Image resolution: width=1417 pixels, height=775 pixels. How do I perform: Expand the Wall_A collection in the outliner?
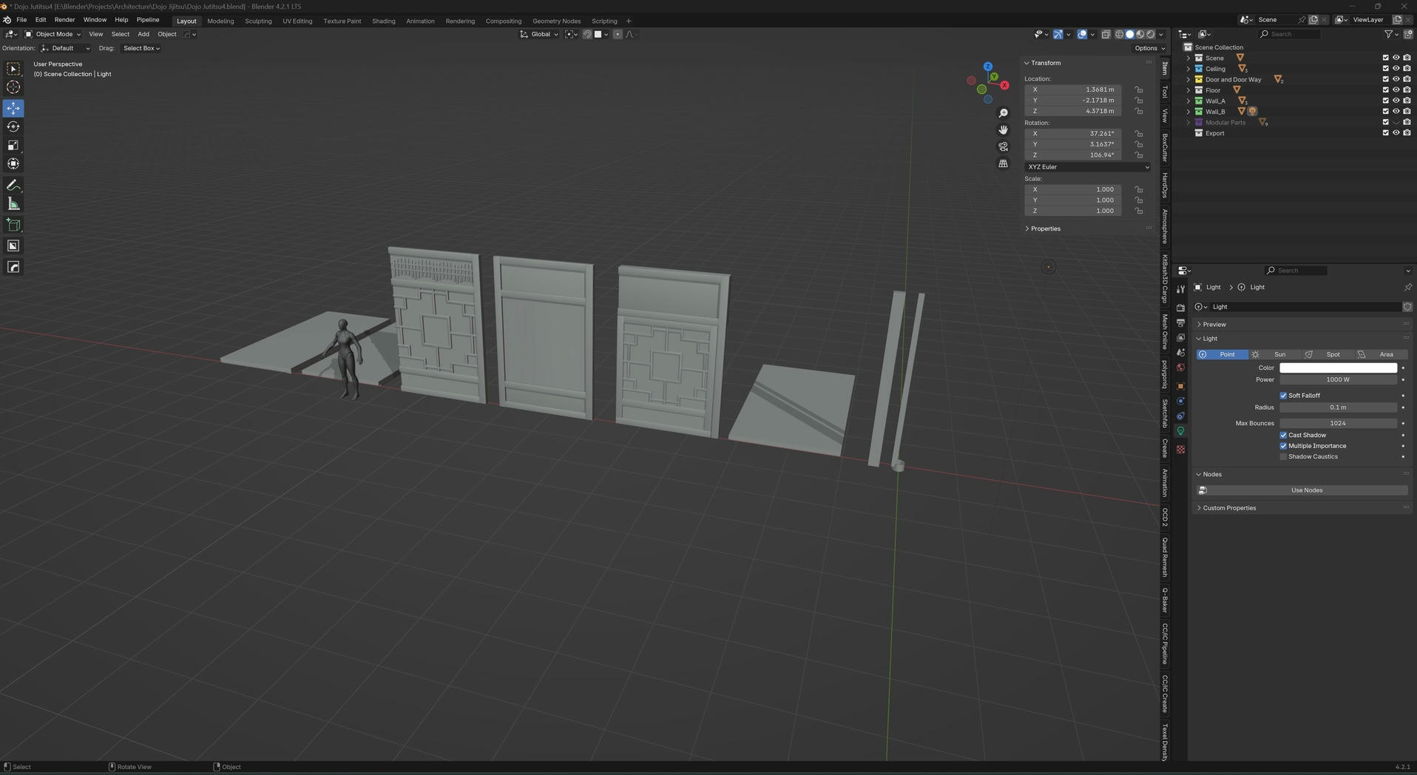coord(1188,101)
